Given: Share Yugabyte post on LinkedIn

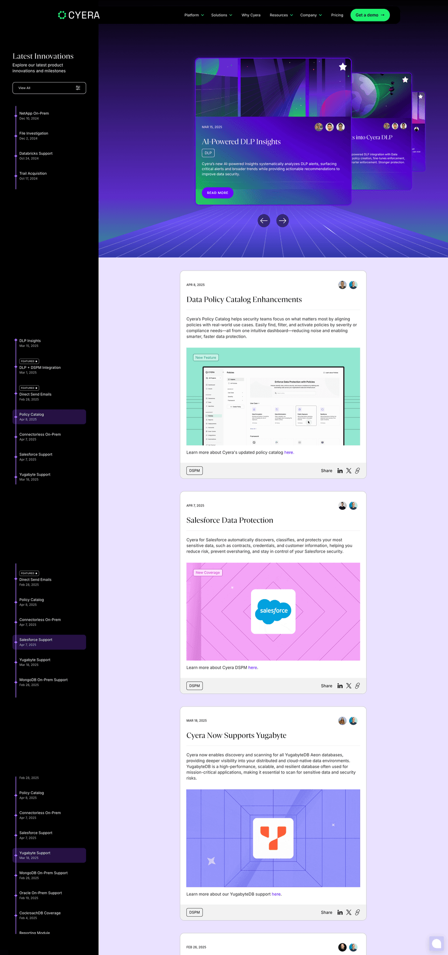Looking at the screenshot, I should coord(340,913).
